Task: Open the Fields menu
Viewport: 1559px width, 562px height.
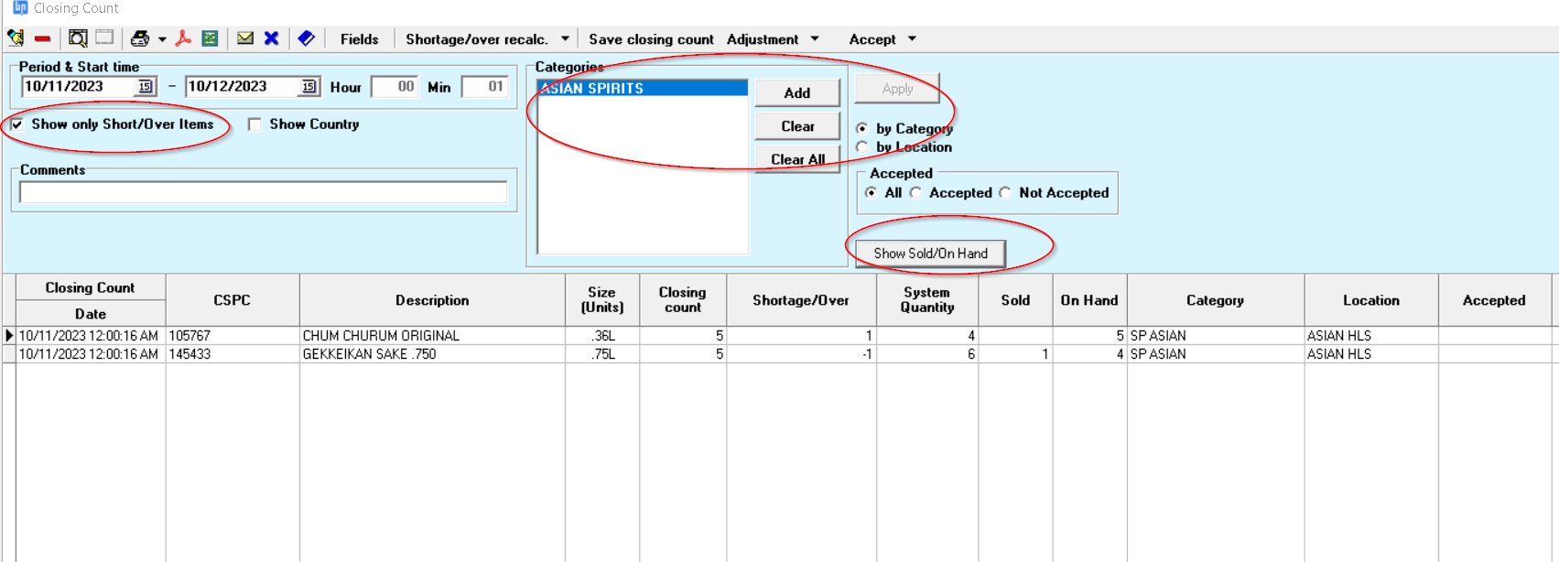Action: pos(359,39)
